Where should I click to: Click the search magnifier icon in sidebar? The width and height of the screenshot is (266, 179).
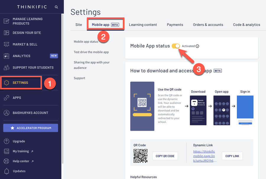click(56, 7)
